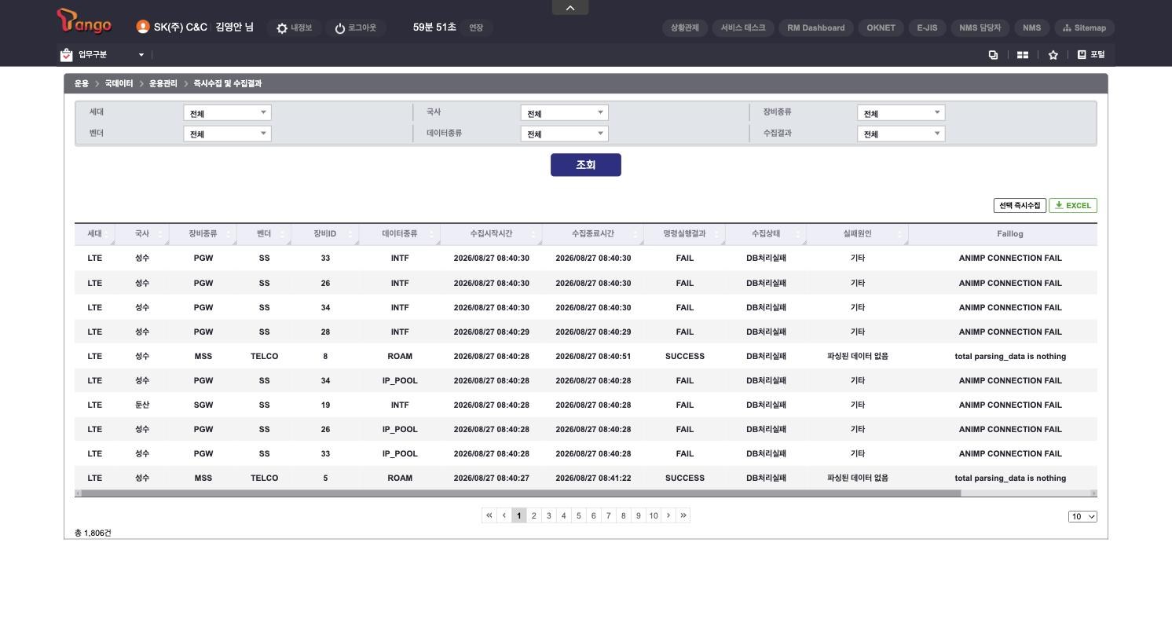Image resolution: width=1172 pixels, height=638 pixels.
Task: Click the 운용관리 breadcrumb
Action: click(x=163, y=83)
